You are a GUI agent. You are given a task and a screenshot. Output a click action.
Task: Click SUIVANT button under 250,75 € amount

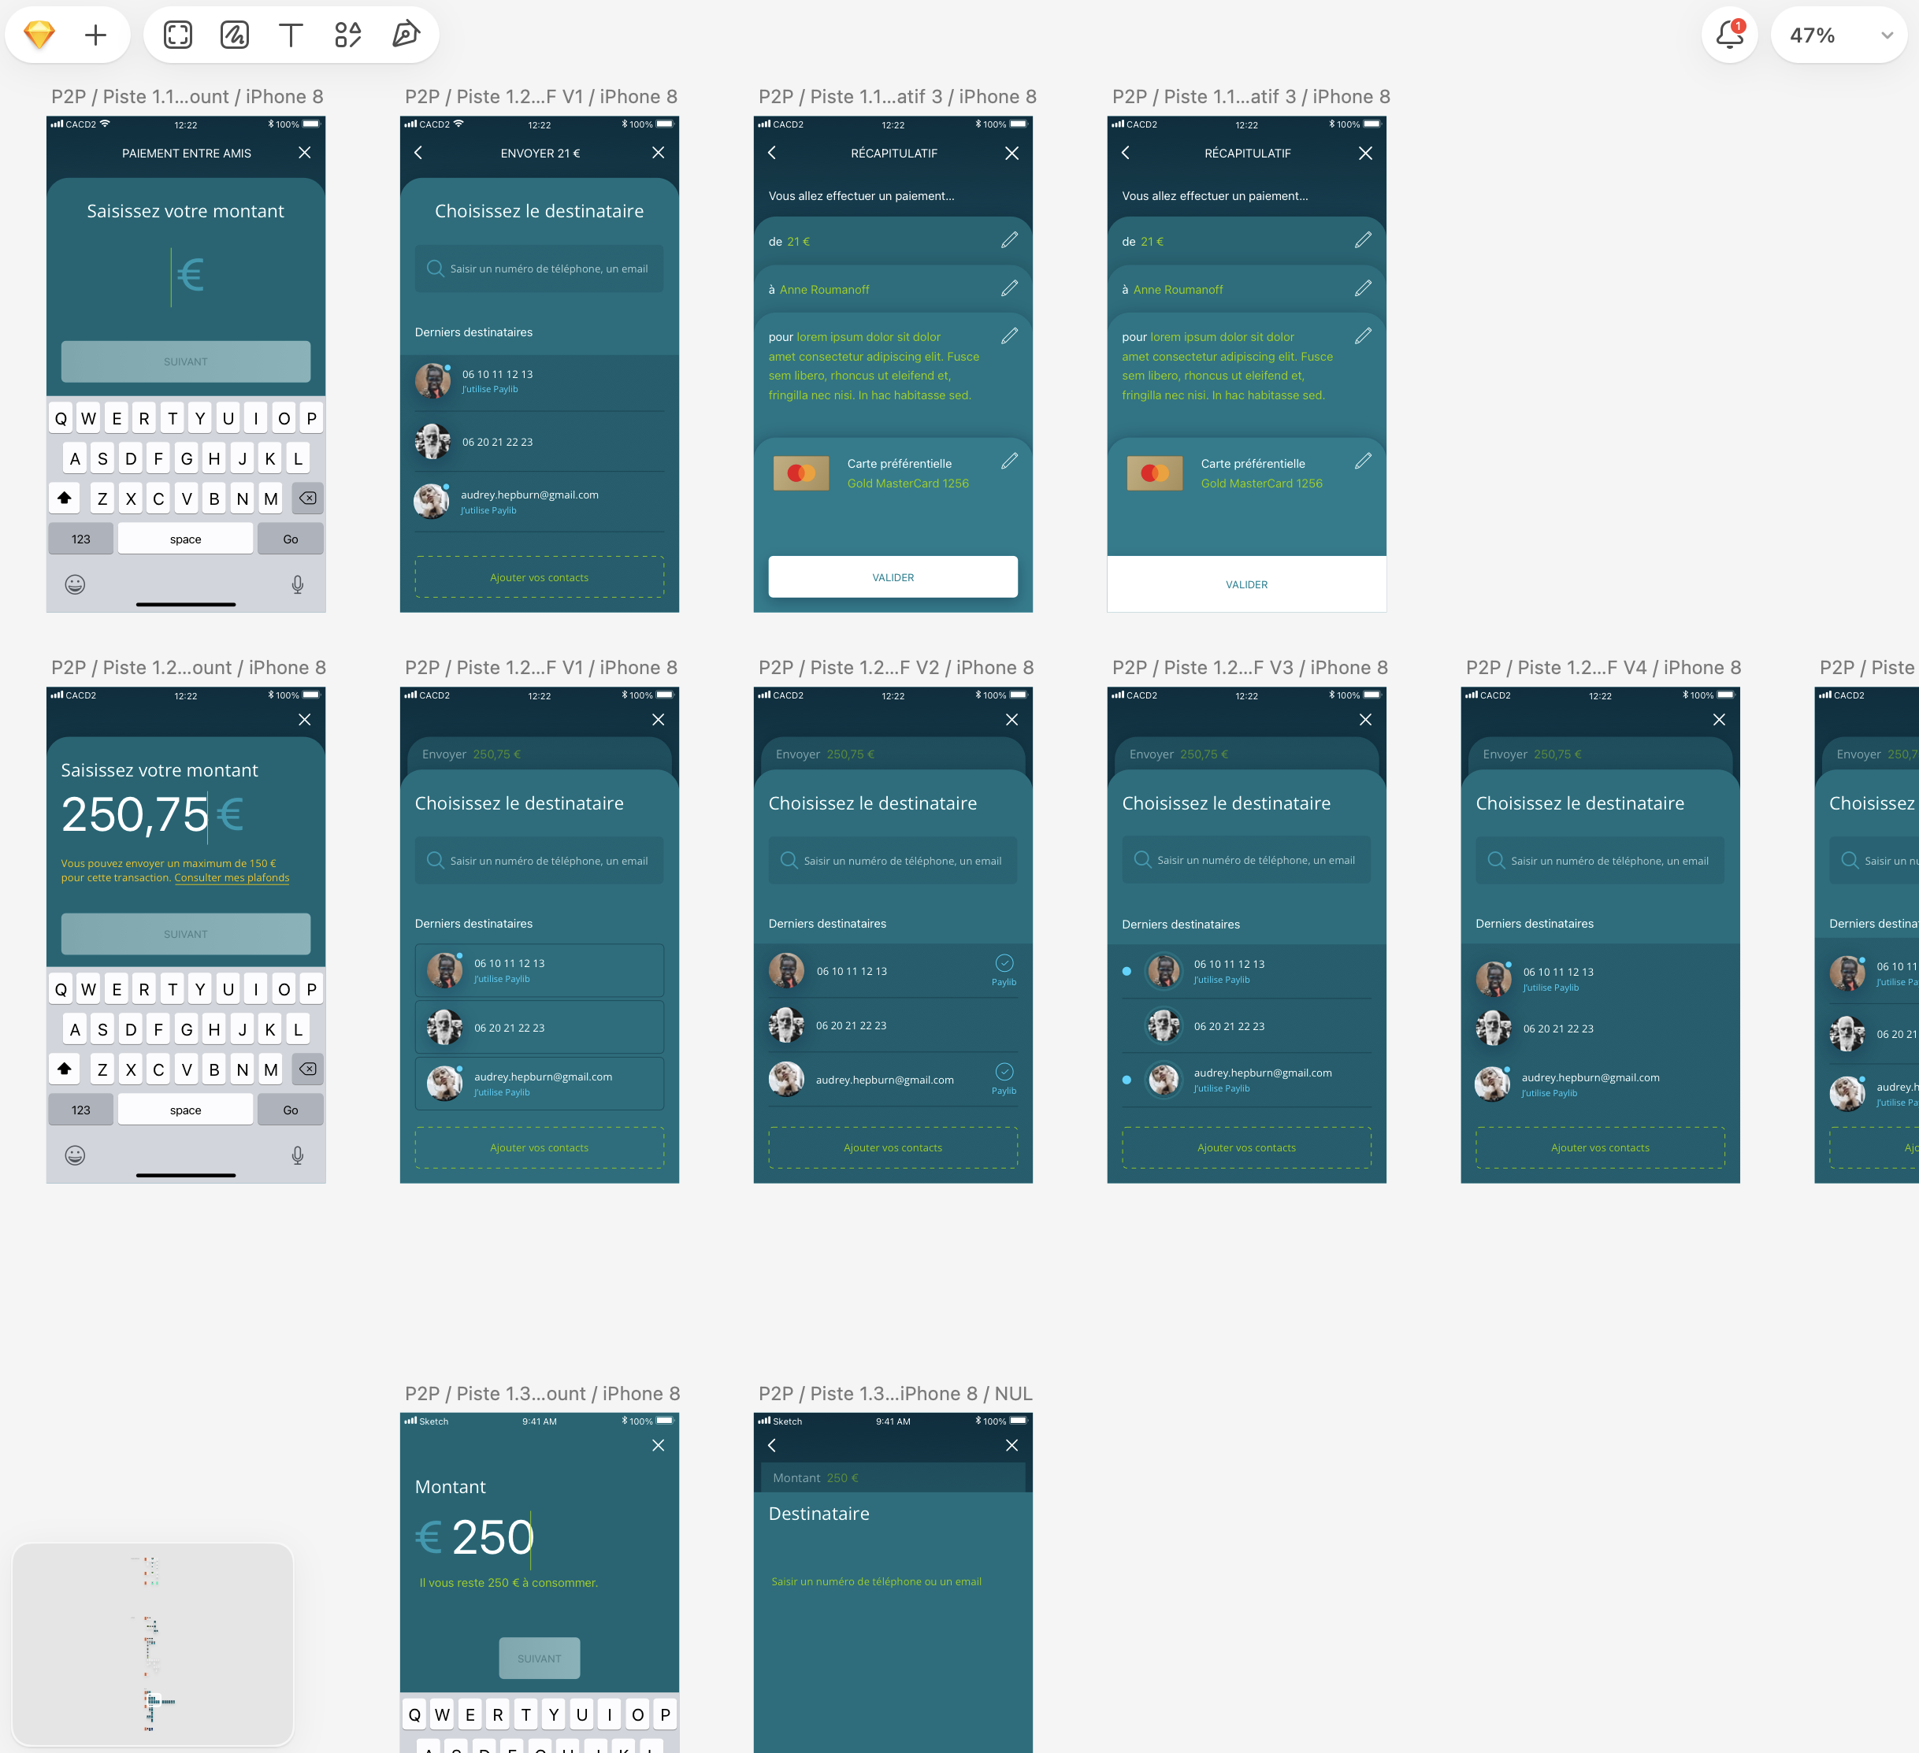[x=186, y=934]
